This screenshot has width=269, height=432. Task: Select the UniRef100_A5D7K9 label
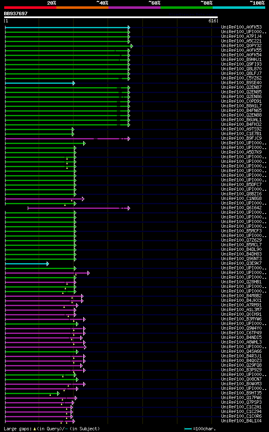click(242, 152)
